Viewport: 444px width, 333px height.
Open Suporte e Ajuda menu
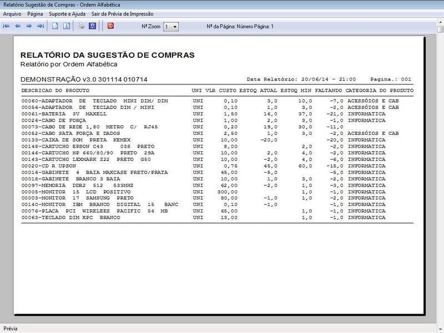pyautogui.click(x=67, y=14)
